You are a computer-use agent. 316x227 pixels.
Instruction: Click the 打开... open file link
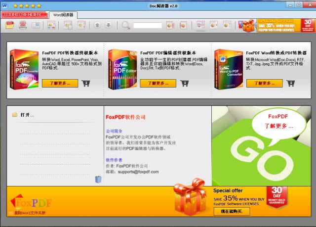pos(27,115)
